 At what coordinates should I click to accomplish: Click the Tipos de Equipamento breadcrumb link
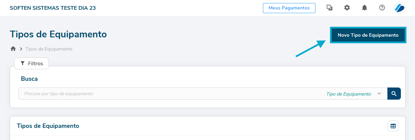[49, 49]
